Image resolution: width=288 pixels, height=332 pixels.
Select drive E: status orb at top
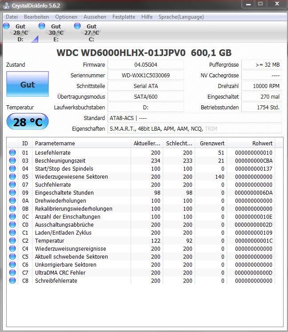(x=42, y=26)
